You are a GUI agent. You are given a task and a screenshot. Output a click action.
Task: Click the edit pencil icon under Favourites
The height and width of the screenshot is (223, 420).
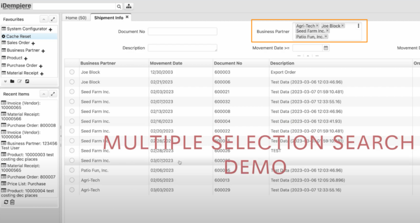(x=20, y=81)
